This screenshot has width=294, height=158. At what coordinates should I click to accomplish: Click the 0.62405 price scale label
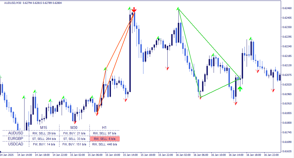[x=287, y=18]
